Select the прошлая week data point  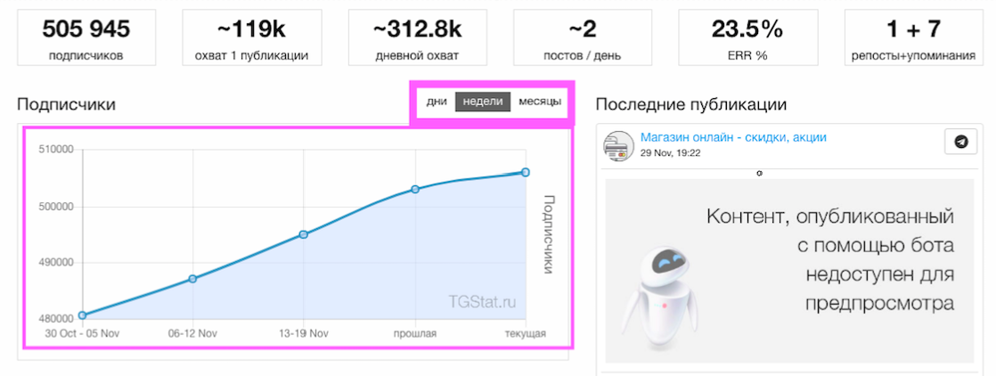(415, 189)
